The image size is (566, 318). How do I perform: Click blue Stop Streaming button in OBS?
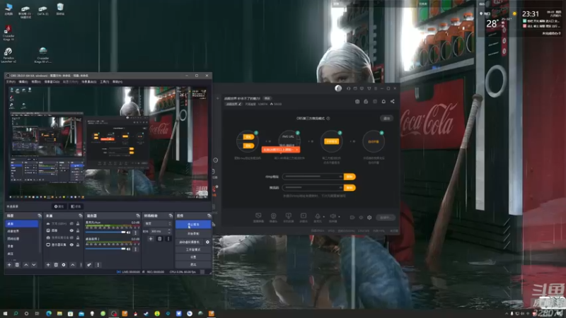click(193, 224)
